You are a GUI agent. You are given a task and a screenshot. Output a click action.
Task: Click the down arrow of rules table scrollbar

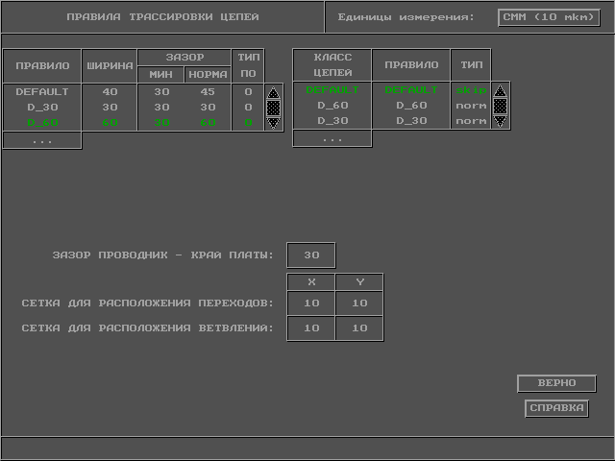tap(273, 123)
